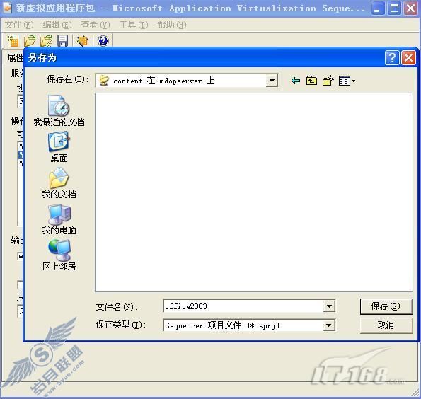
Task: Maximize the Sequencer main window
Action: [394, 8]
